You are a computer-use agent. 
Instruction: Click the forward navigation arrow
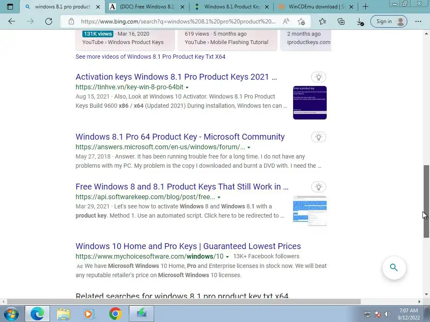pos(30,21)
